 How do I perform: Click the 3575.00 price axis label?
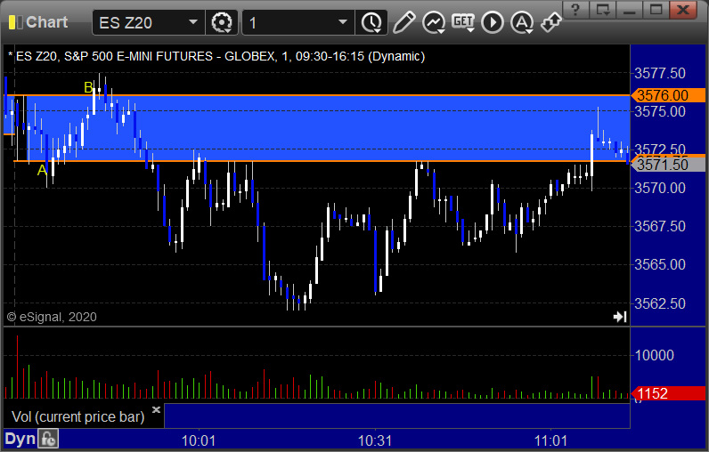660,111
